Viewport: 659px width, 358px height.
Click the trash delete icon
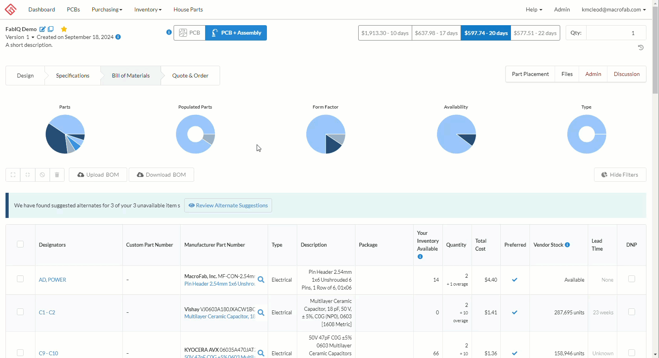tap(57, 175)
